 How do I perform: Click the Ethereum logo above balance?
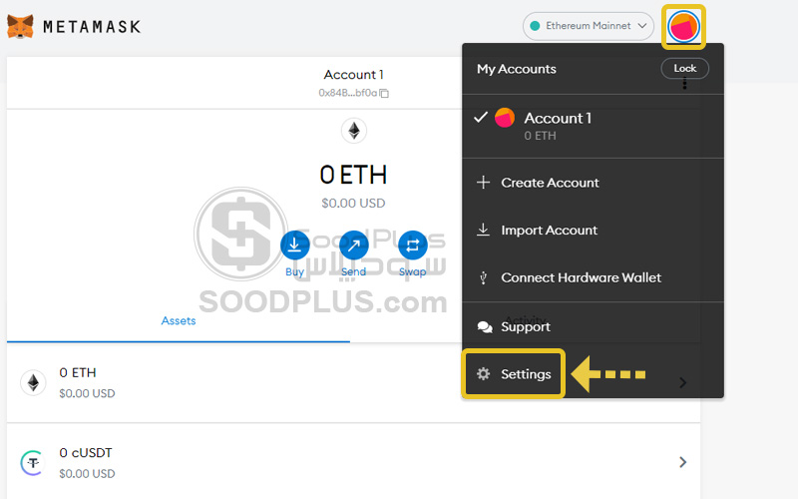point(354,131)
